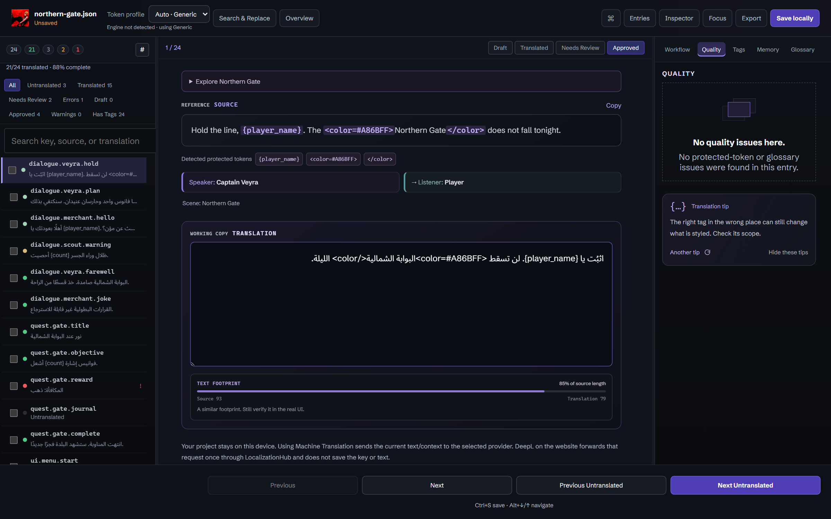
Task: Click the {player_name} protected token chip
Action: (x=279, y=159)
